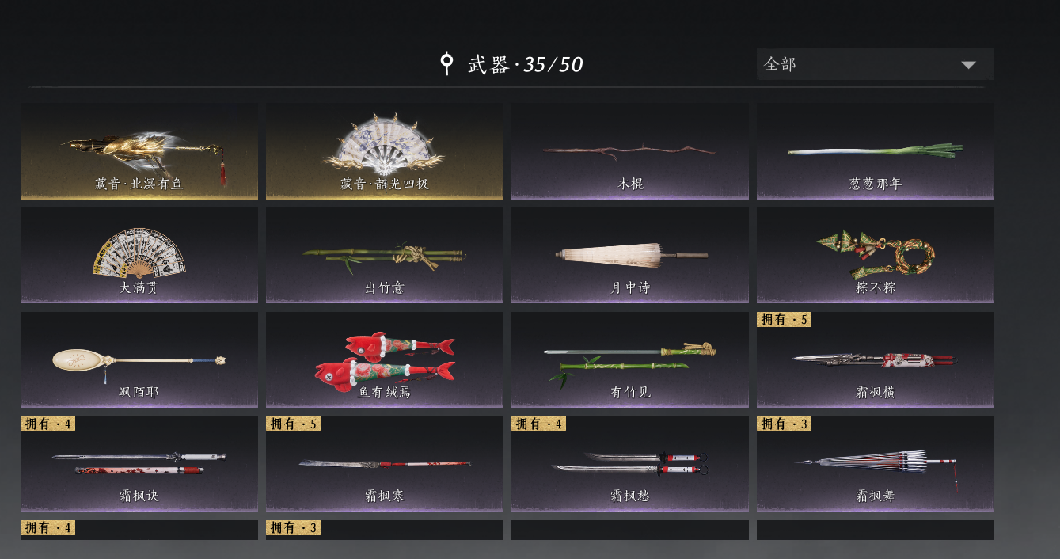Viewport: 1060px width, 559px height.
Task: Select the 藏音·北溟有鱼 golden weapon card
Action: tap(139, 150)
